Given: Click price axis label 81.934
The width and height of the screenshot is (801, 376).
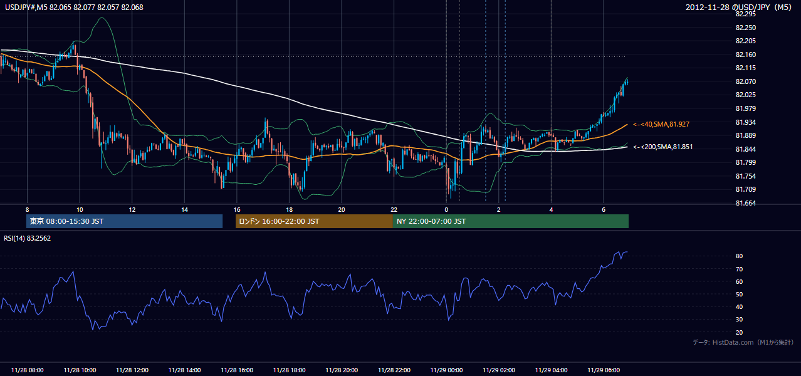Looking at the screenshot, I should [745, 122].
